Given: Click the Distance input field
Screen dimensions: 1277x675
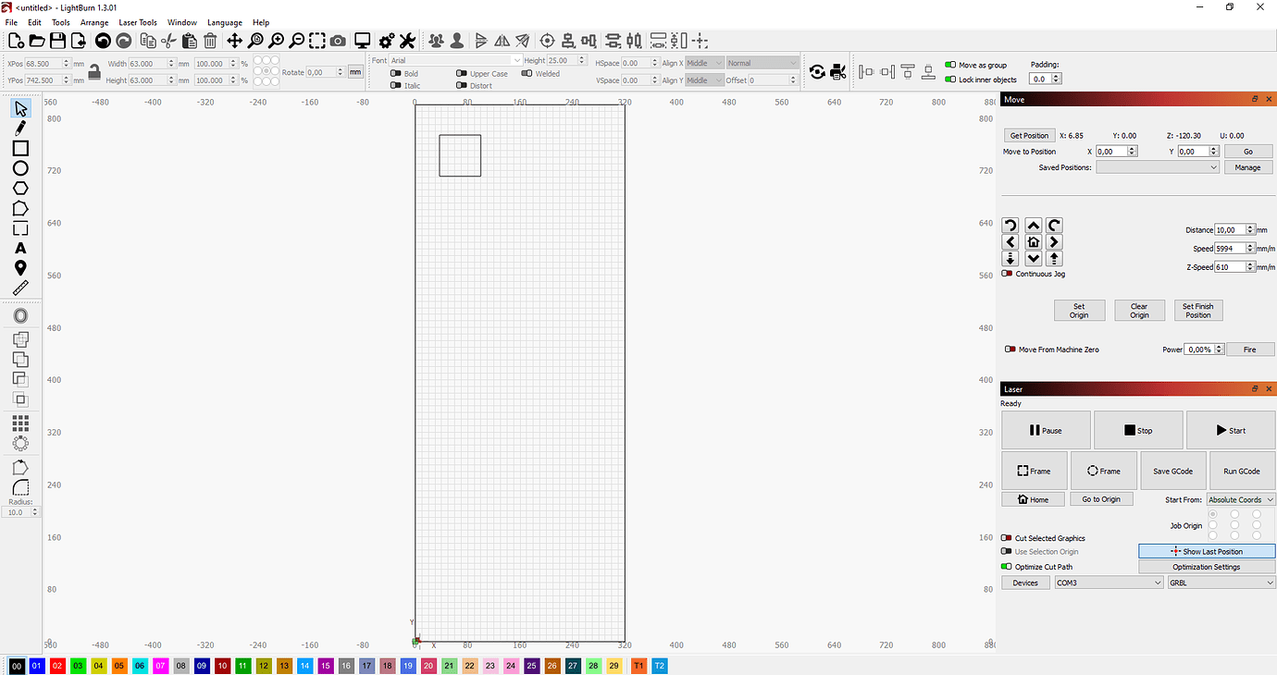Looking at the screenshot, I should pos(1230,229).
